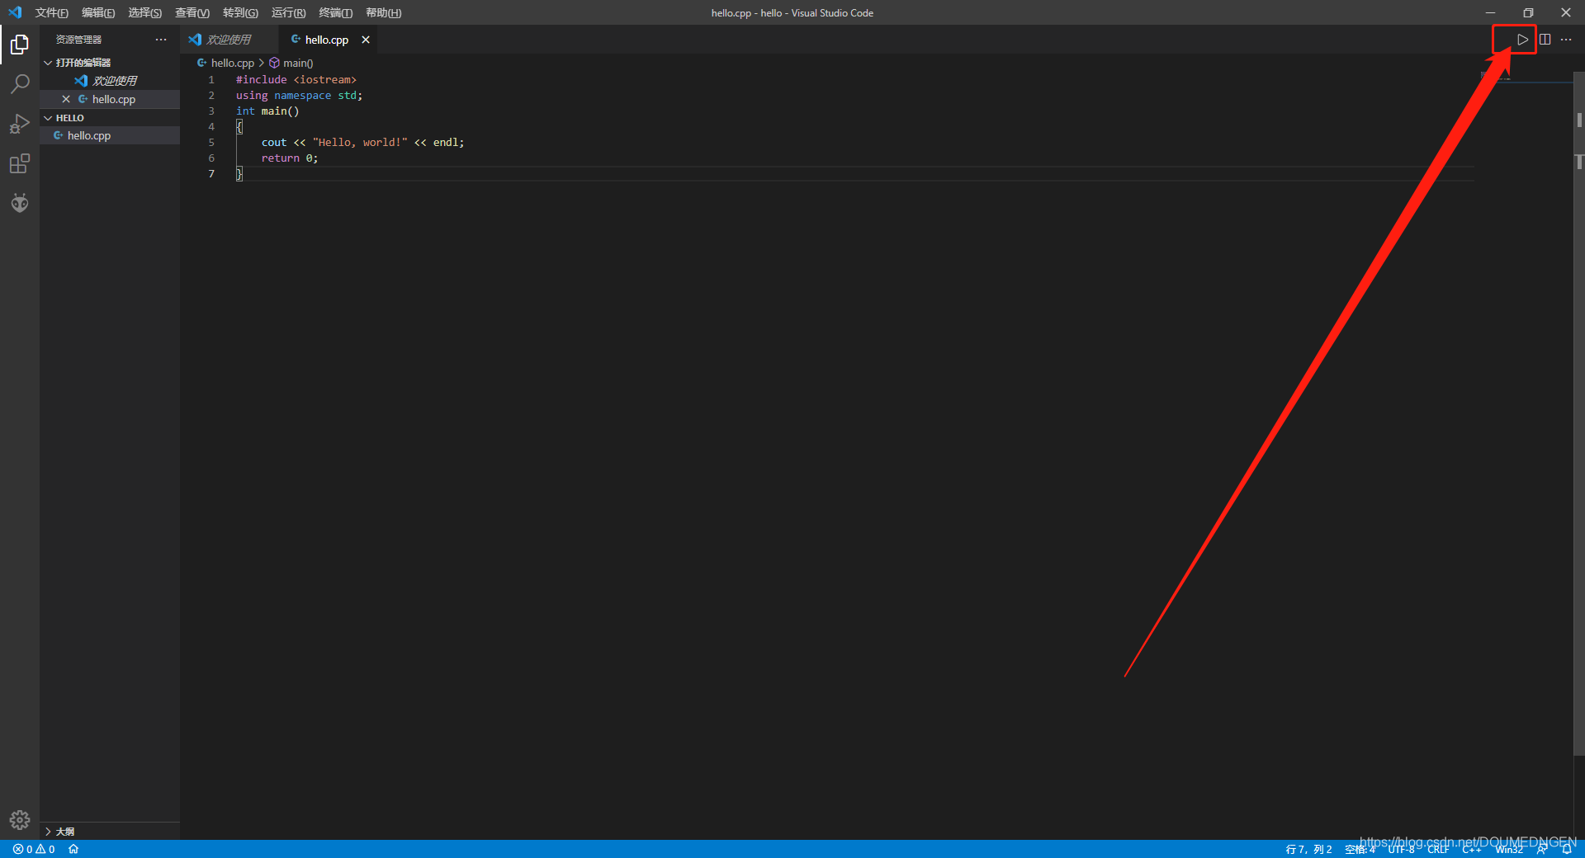Split the editor with the split icon
Screen dimensions: 1585x858
(x=1545, y=39)
